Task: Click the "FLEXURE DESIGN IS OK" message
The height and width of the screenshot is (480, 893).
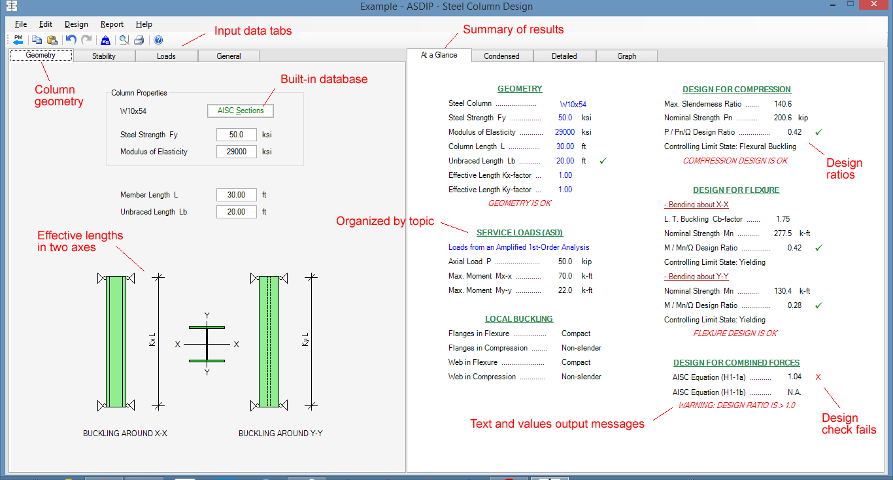Action: [x=735, y=334]
